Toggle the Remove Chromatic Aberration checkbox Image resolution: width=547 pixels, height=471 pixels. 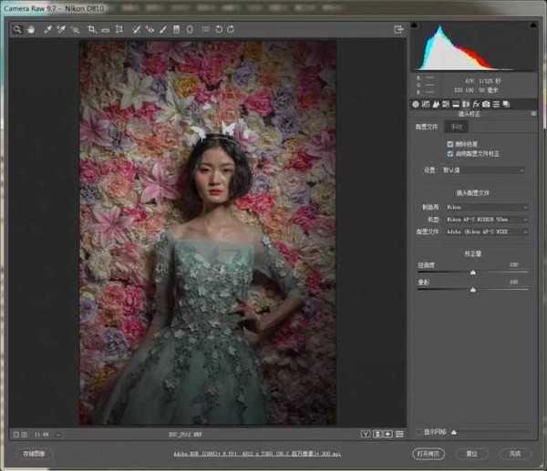tap(450, 144)
